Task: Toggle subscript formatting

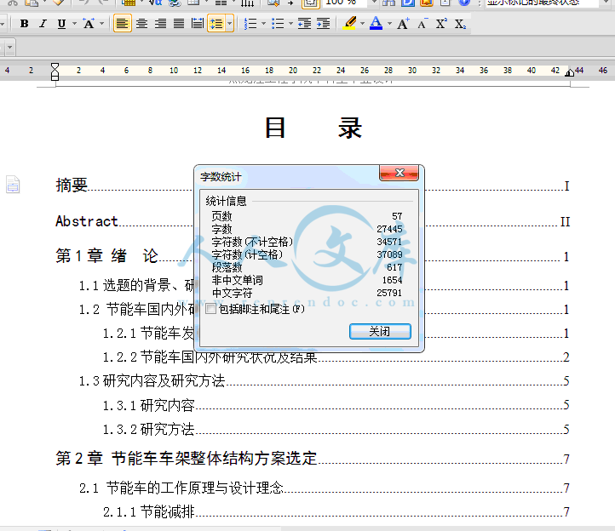Action: [x=460, y=24]
